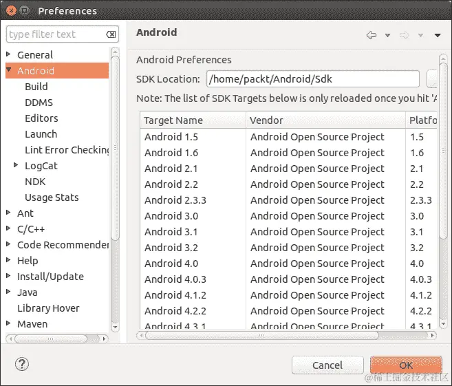Select the Android 1.6 target row
The width and height of the screenshot is (452, 386).
pyautogui.click(x=288, y=153)
